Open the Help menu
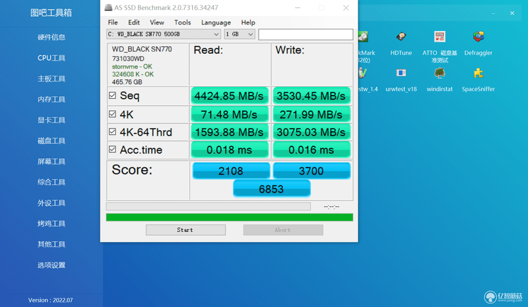This screenshot has width=528, height=307. click(248, 22)
